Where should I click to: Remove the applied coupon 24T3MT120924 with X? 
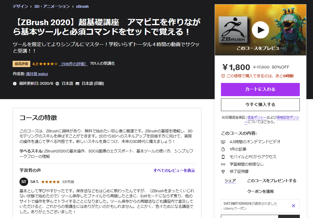294,206
